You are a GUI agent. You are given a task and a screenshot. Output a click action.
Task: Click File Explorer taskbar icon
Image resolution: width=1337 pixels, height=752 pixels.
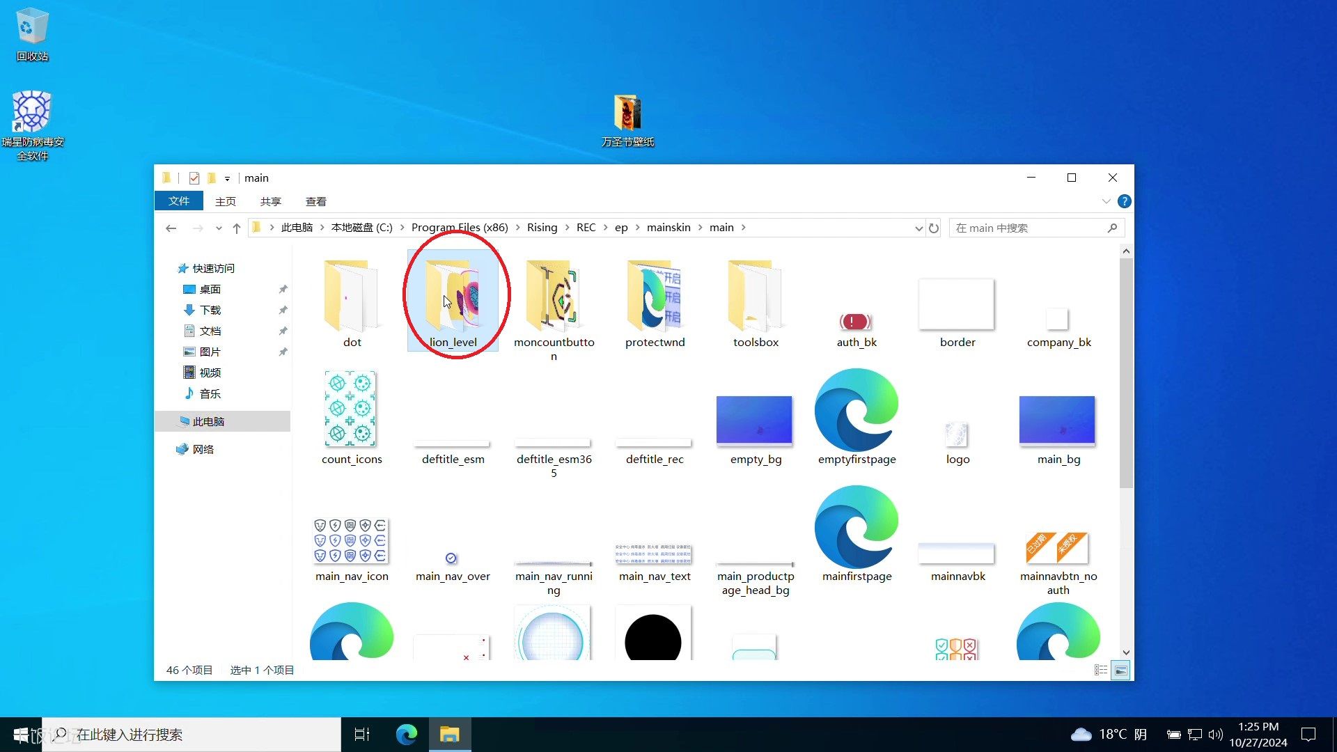coord(450,734)
